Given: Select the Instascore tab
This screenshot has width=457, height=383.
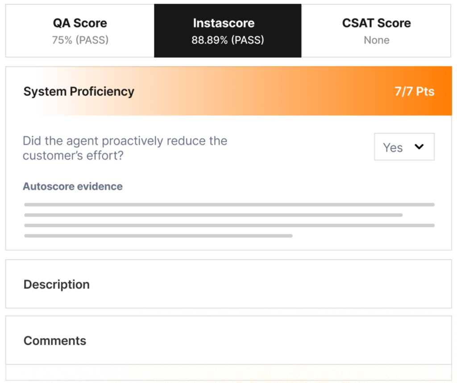Looking at the screenshot, I should pyautogui.click(x=228, y=23).
